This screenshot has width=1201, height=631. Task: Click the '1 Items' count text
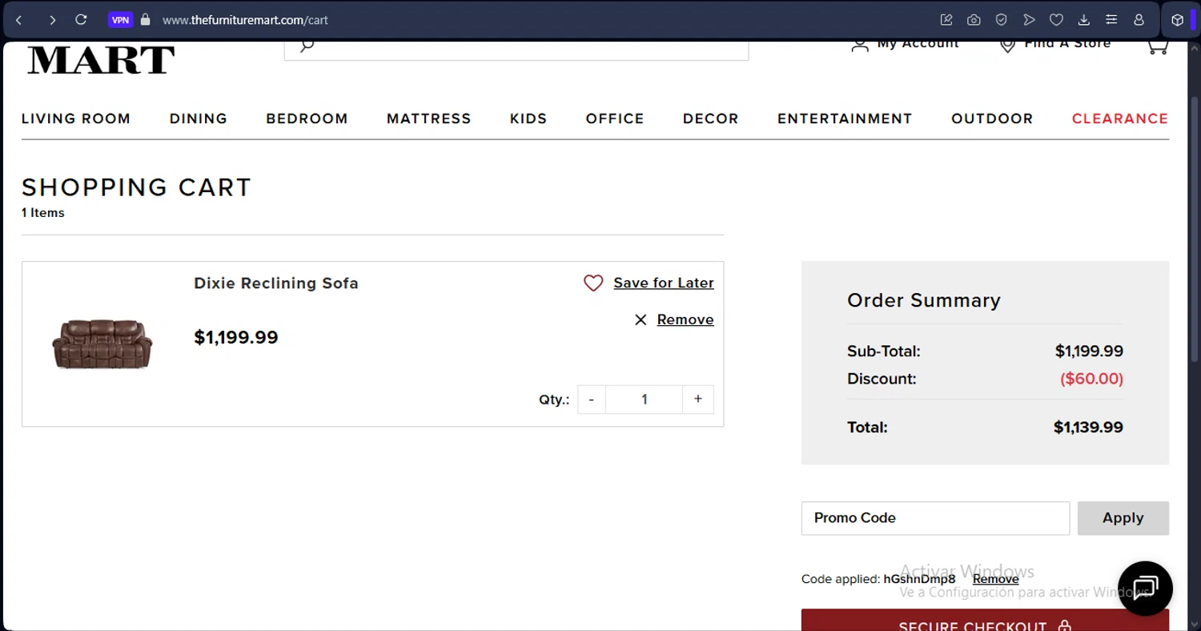tap(43, 213)
